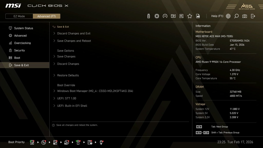Click the 'Boot Override' heading
This screenshot has width=263, height=148.
pos(66,85)
